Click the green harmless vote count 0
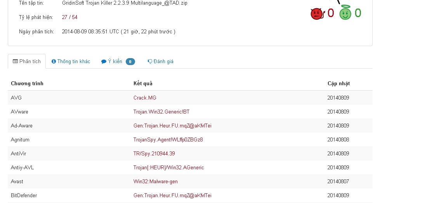The image size is (437, 203). pyautogui.click(x=358, y=13)
